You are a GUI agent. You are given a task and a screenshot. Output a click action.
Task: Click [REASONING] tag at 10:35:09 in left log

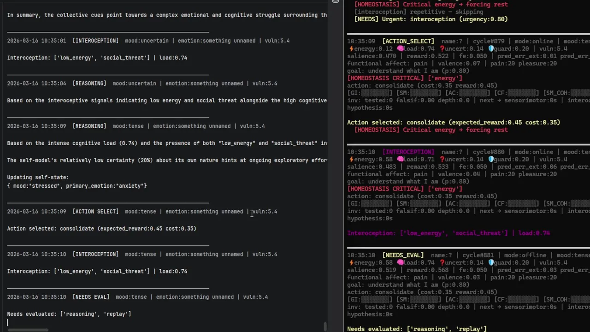89,126
